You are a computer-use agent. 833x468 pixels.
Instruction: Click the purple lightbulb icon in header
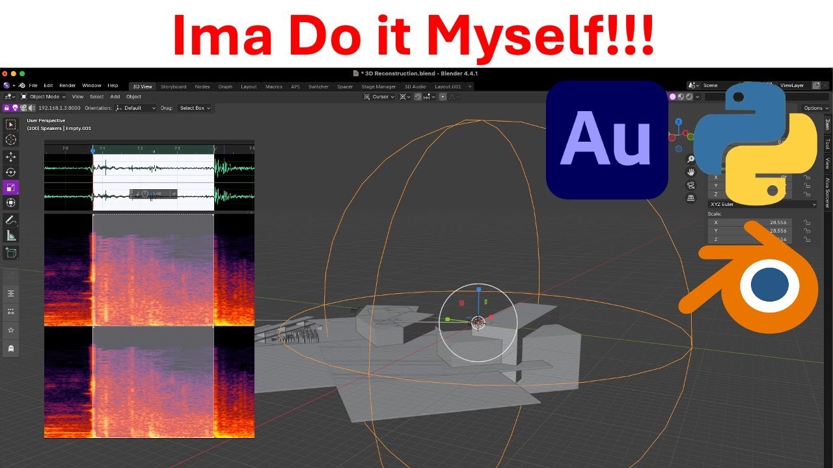(15, 108)
